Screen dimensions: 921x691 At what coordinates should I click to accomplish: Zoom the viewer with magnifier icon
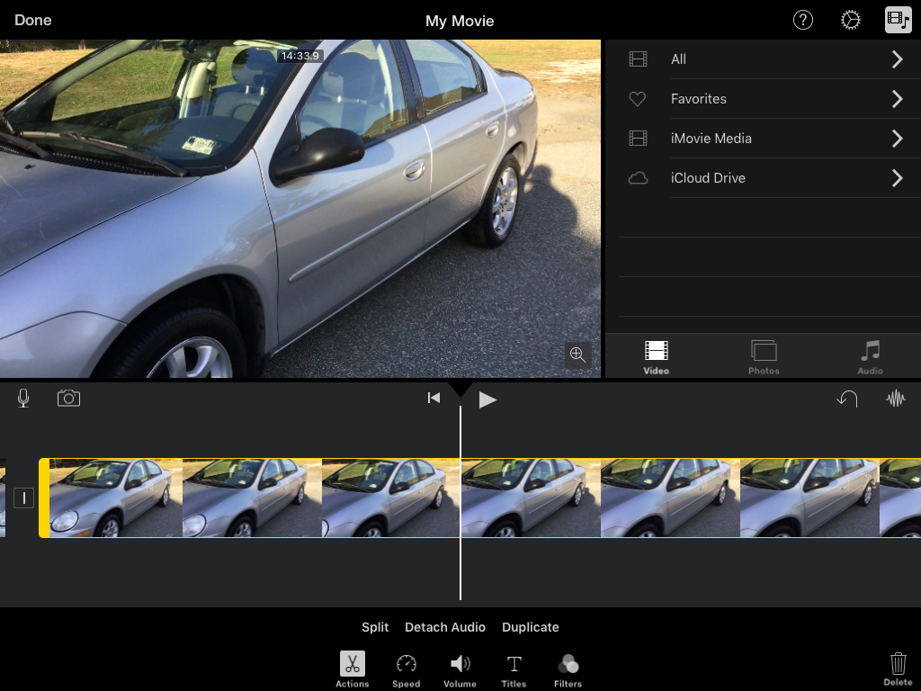pyautogui.click(x=577, y=354)
